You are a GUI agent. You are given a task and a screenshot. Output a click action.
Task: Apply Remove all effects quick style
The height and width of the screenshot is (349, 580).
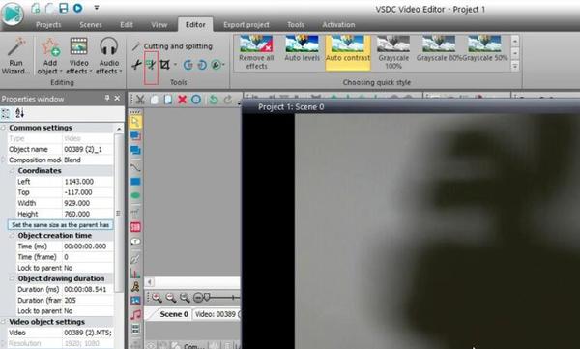(256, 52)
